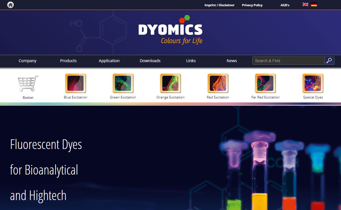The height and width of the screenshot is (210, 341).
Task: Open the Products menu
Action: [x=68, y=61]
